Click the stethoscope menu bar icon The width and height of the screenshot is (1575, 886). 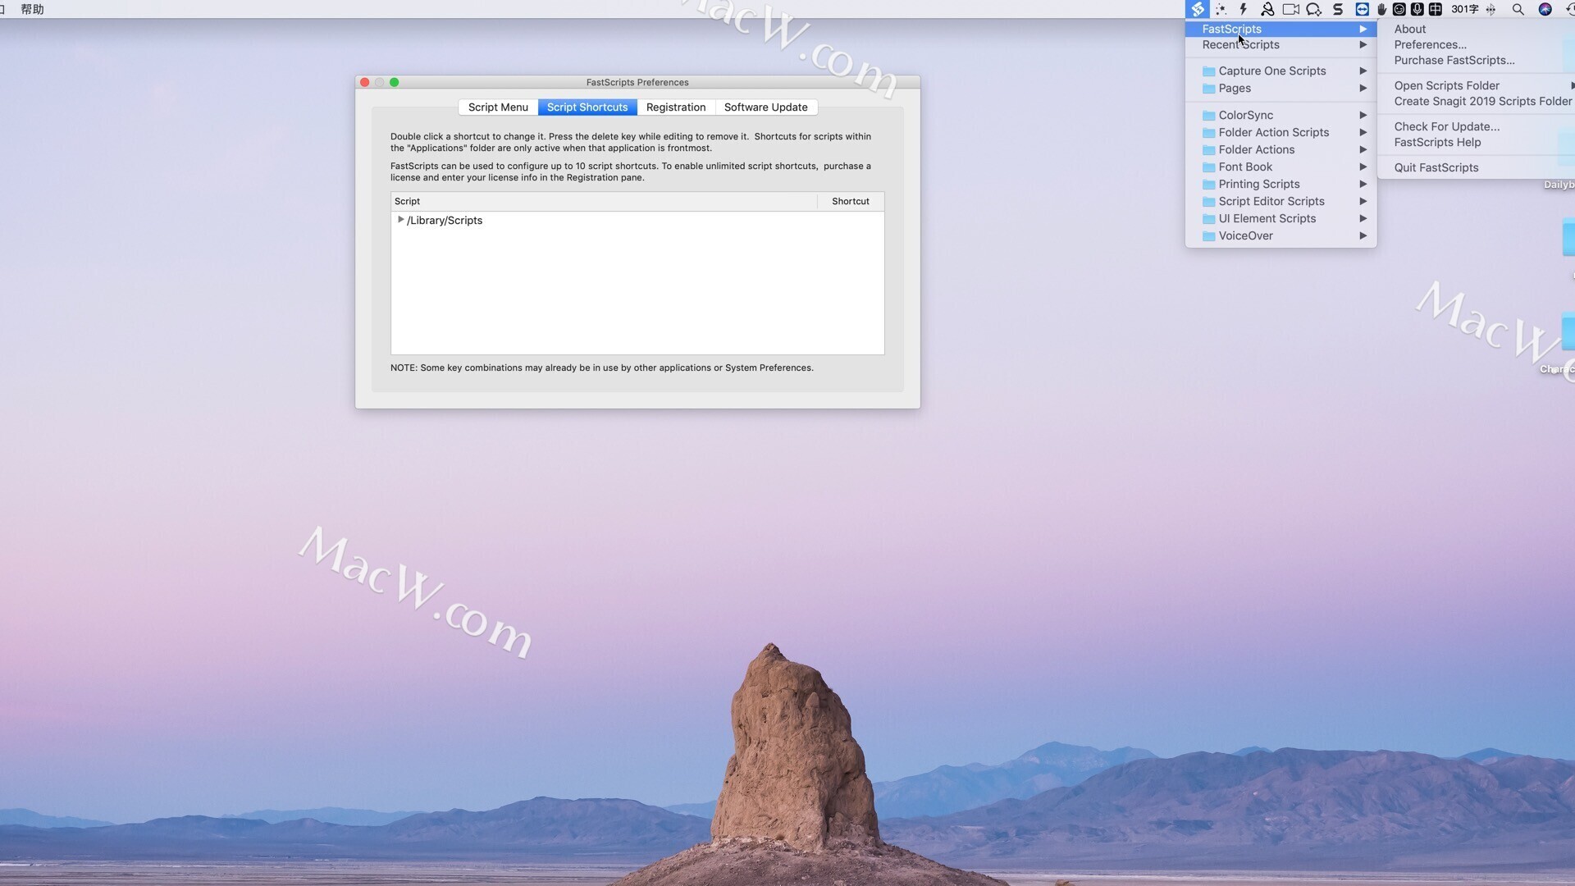click(1267, 9)
